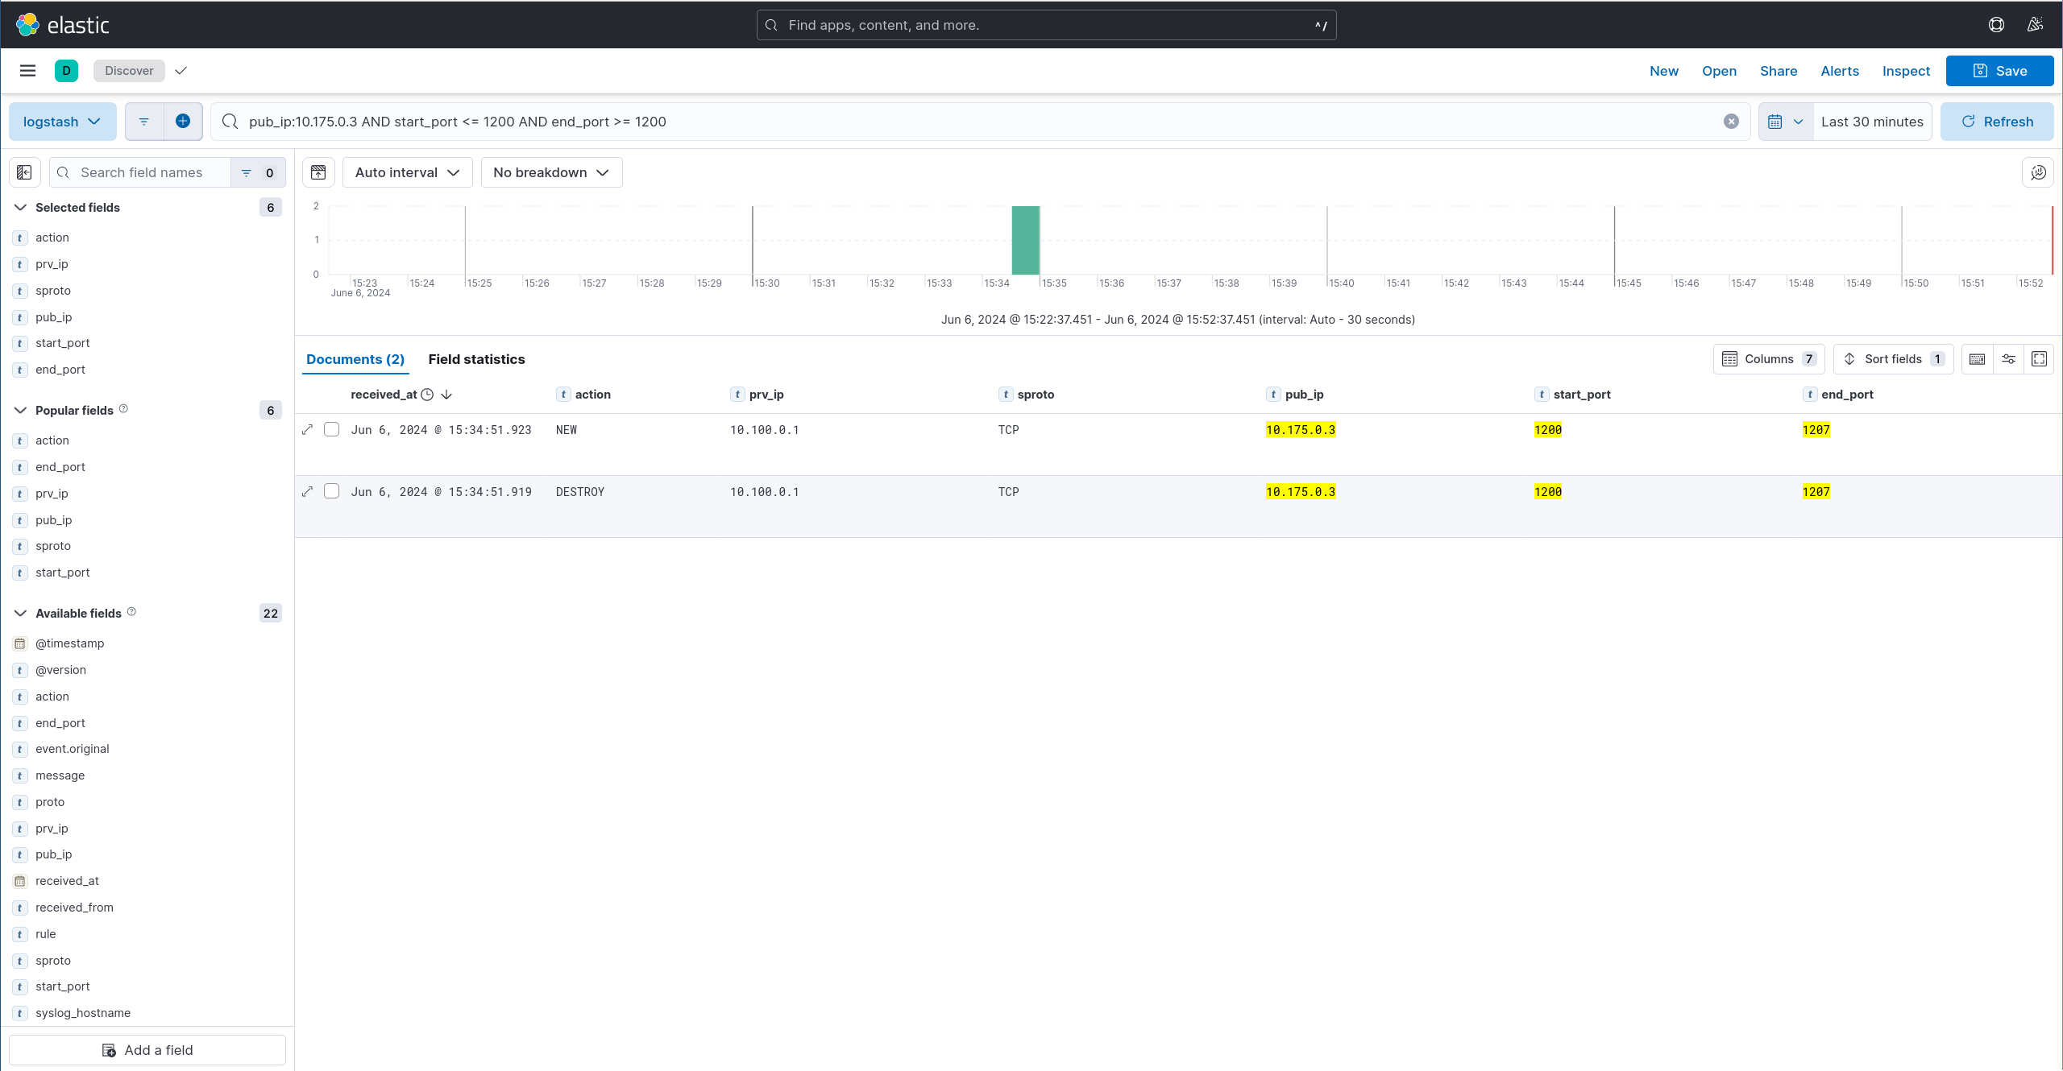Click New in the top menu
Viewport: 2063px width, 1071px height.
click(1663, 71)
